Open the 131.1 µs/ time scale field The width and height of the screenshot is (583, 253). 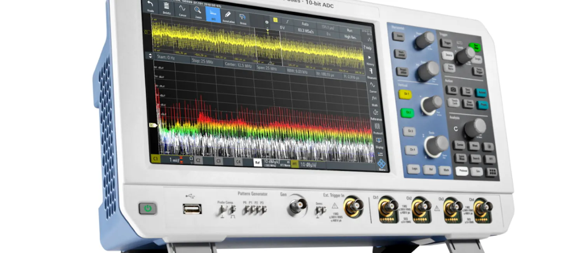pos(327,27)
